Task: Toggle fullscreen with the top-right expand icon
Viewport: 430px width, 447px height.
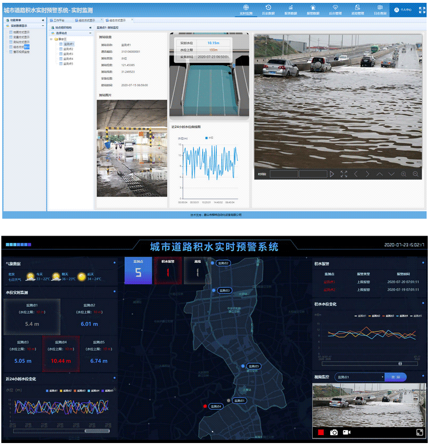Action: click(x=422, y=10)
